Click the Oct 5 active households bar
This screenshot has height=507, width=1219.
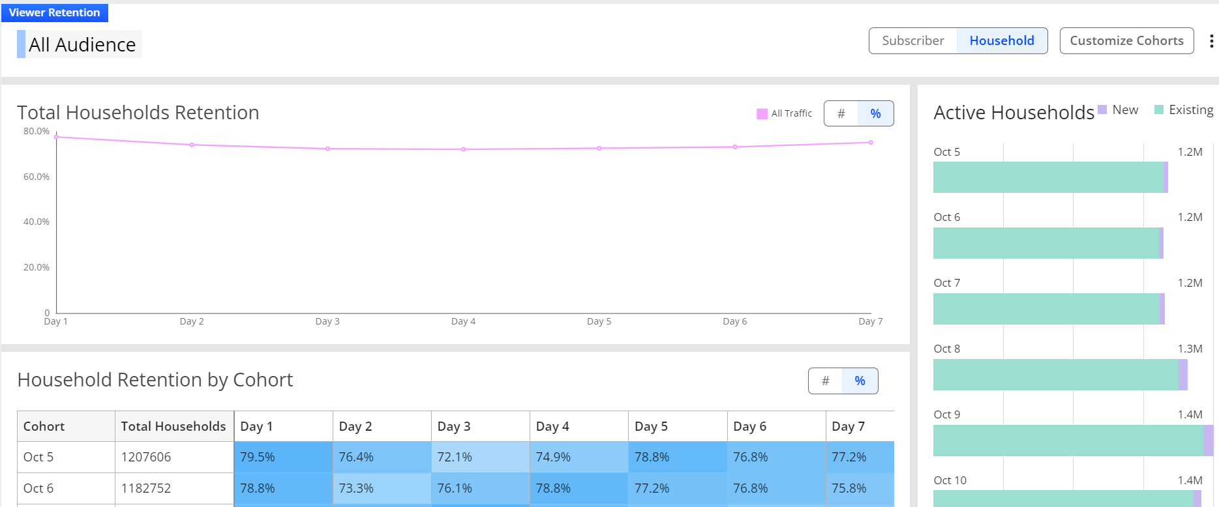[x=1050, y=177]
